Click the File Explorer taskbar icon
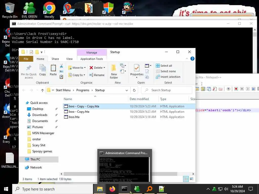The image size is (259, 194). pyautogui.click(x=100, y=189)
